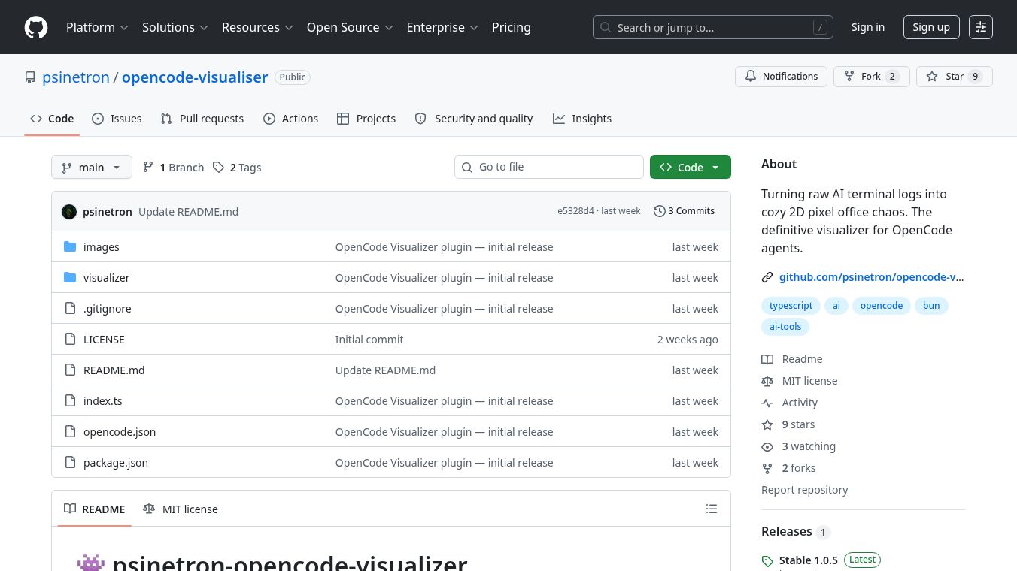The width and height of the screenshot is (1017, 571).
Task: Switch to the Pull requests tab
Action: pyautogui.click(x=202, y=119)
